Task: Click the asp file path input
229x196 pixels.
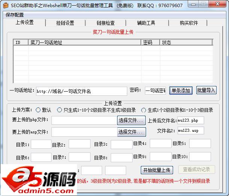Action: click(x=84, y=132)
